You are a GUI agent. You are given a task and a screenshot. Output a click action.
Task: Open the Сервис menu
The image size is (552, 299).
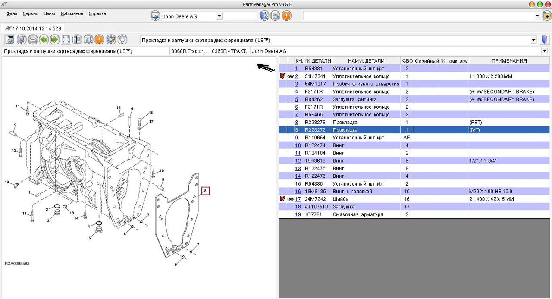tap(30, 13)
